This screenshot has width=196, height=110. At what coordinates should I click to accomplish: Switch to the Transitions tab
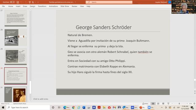[x=42, y=6]
